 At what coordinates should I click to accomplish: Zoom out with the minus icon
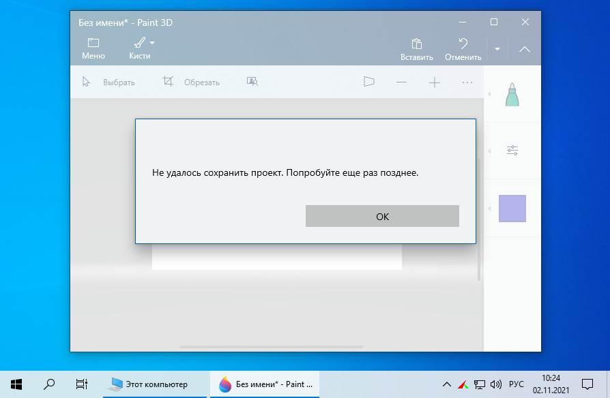pos(401,82)
